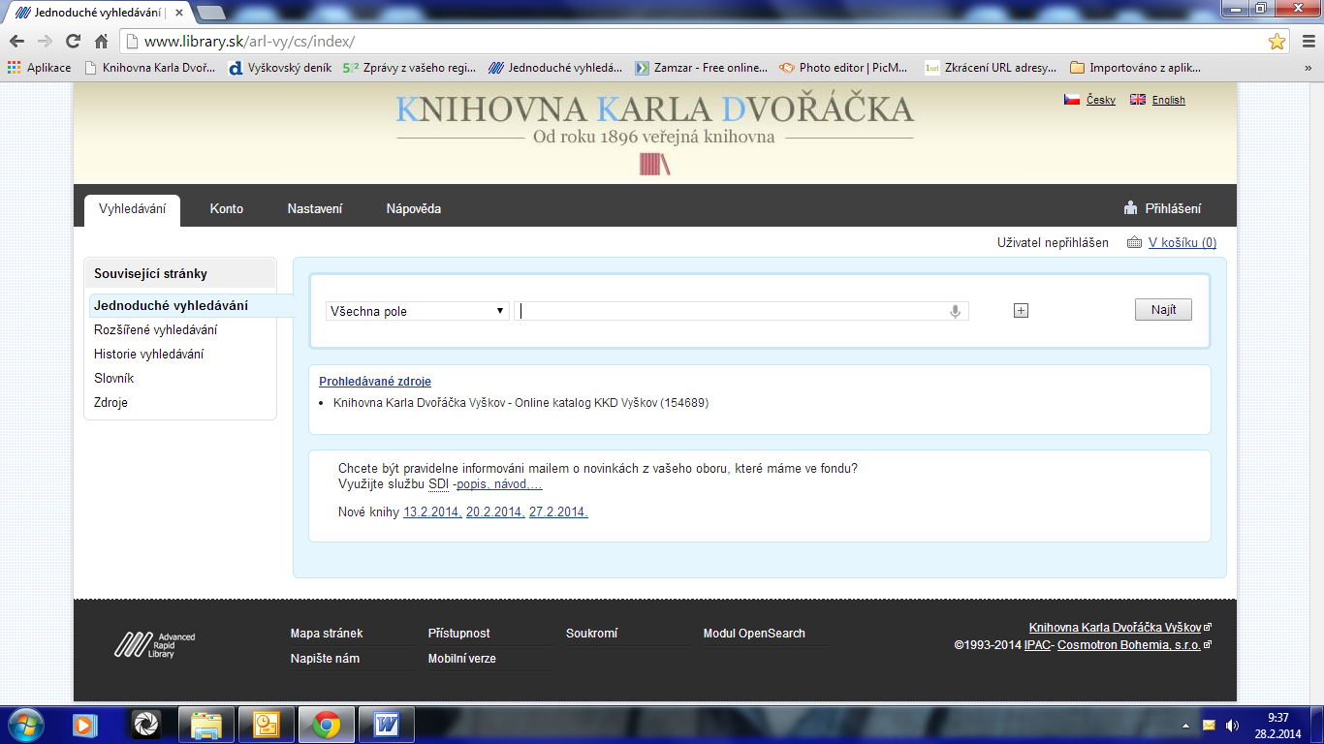Open Knihovna Karla Dvořáčka Vyškov footer link
The image size is (1324, 744).
pos(1115,628)
